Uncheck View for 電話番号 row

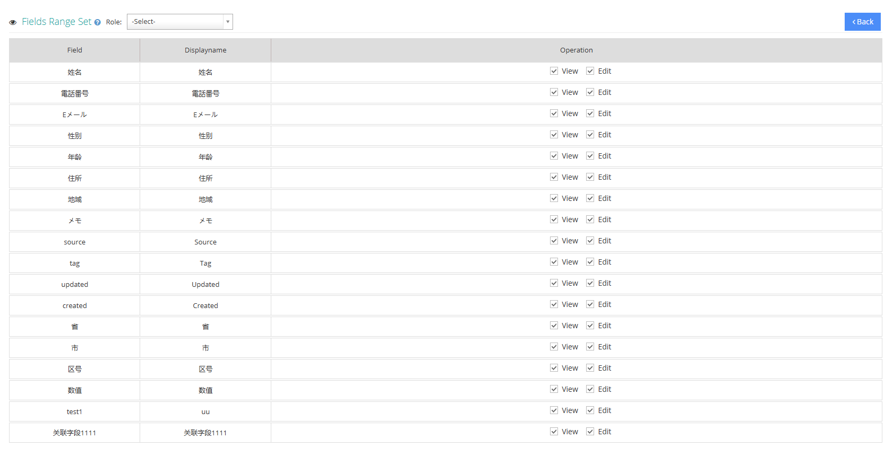[x=554, y=92]
